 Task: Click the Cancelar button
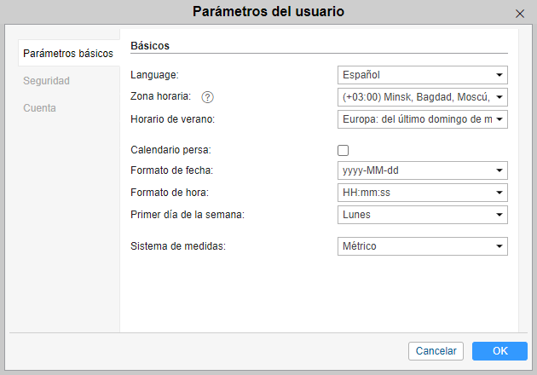coord(436,351)
